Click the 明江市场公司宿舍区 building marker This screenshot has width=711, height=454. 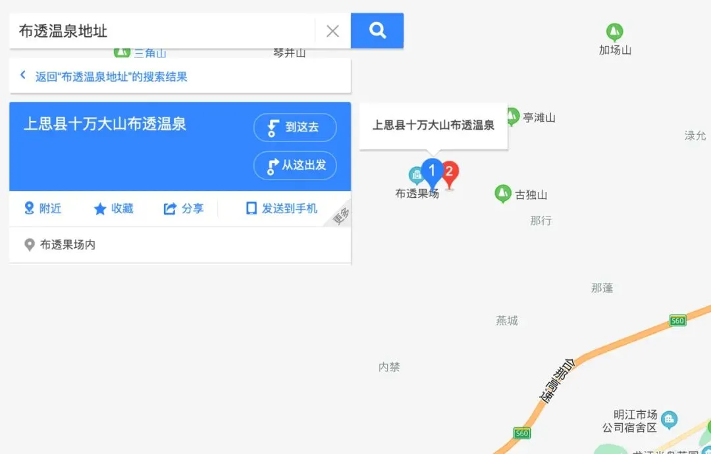tap(669, 420)
